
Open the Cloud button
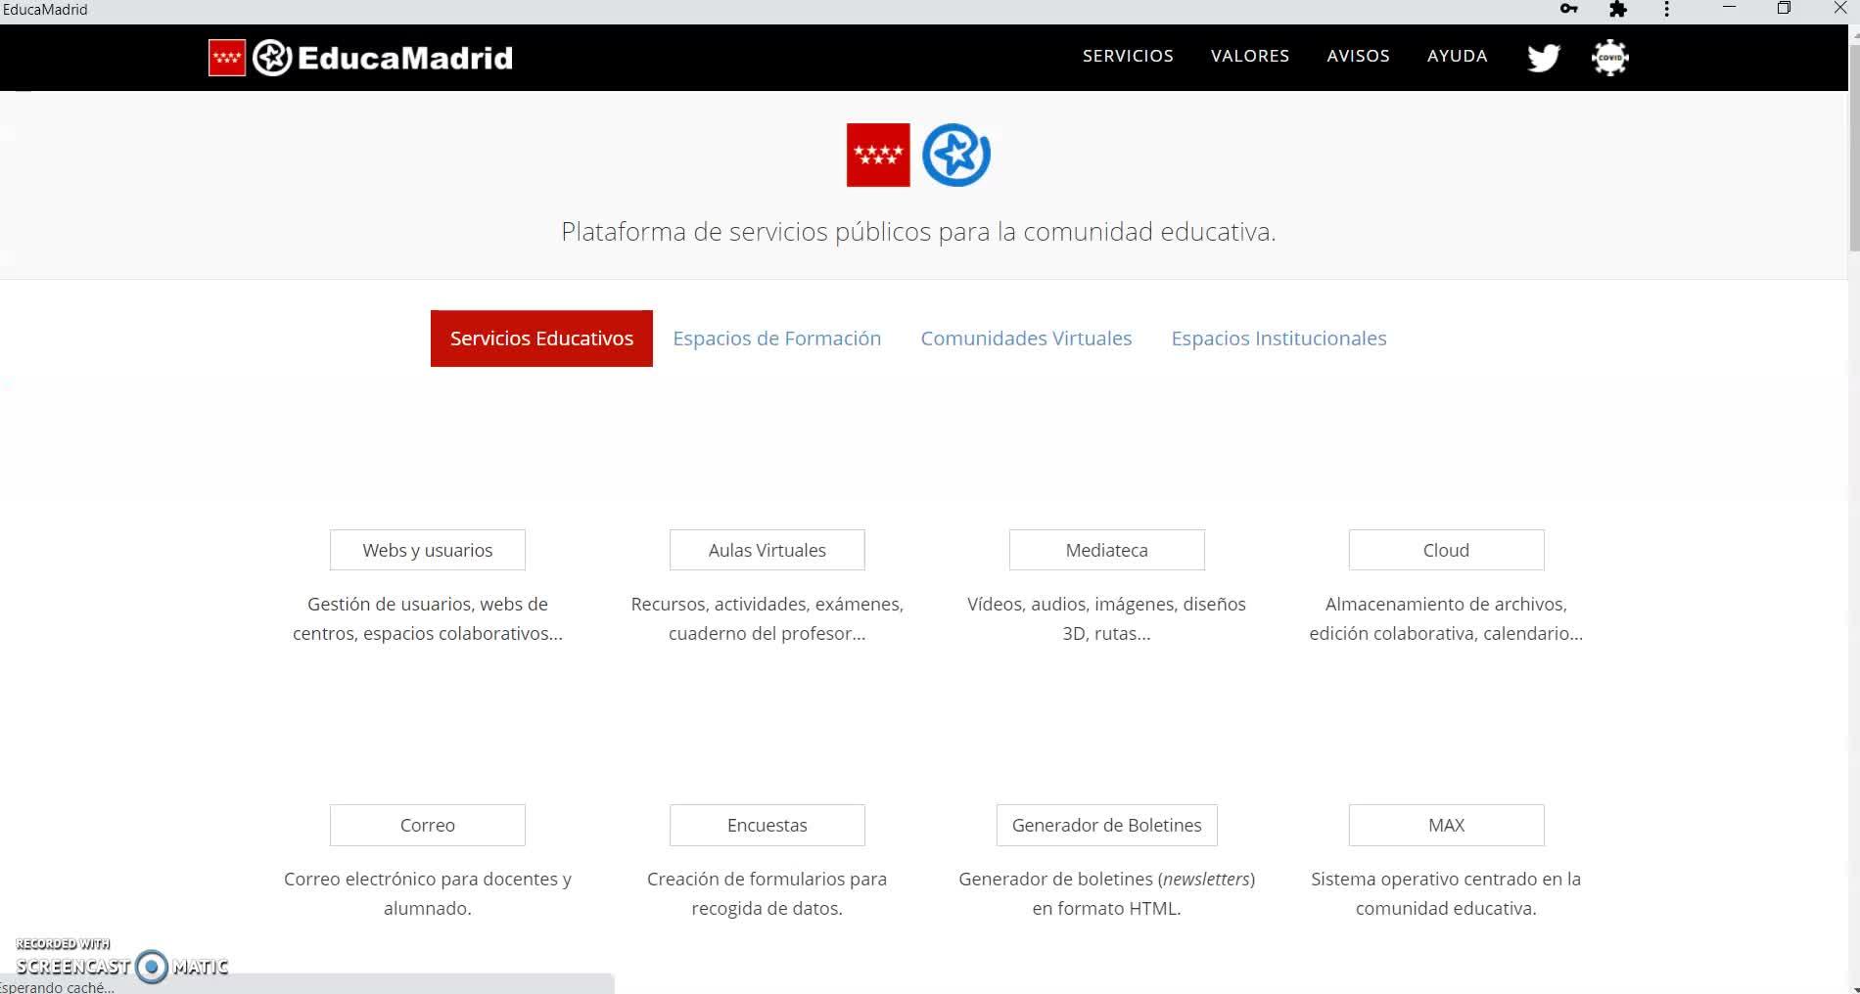pos(1447,550)
